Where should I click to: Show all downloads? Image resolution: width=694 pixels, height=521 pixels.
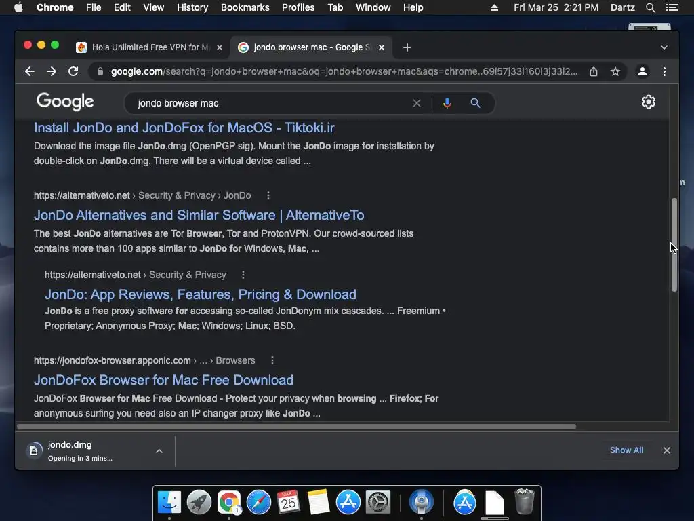coord(626,450)
